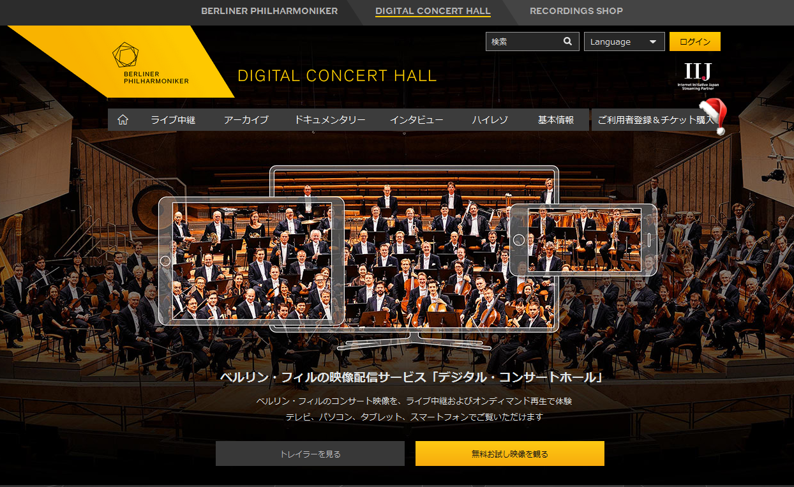Open the IIJ streaming partner logo
Viewport: 794px width, 487px height.
698,75
